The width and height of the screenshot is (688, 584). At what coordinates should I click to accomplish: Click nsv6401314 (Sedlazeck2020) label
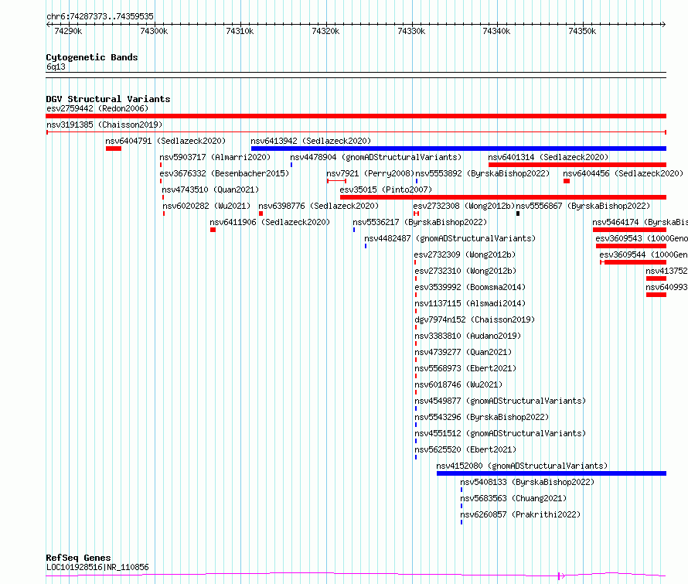pyautogui.click(x=549, y=157)
